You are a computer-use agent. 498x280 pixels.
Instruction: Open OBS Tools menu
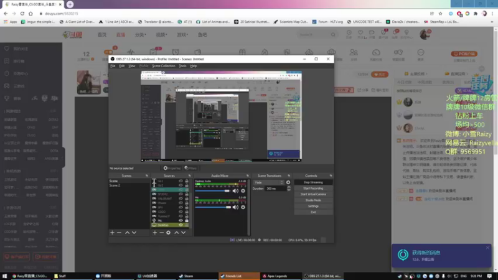click(x=182, y=66)
